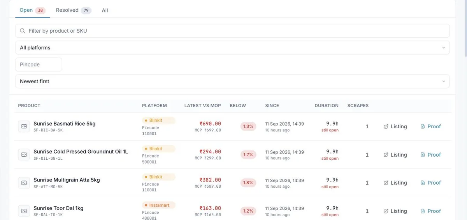
Task: View Proof for Sunrise Basmati Rice
Action: [430, 127]
